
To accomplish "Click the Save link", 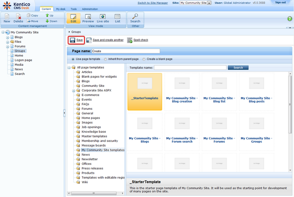I will tap(79, 40).
